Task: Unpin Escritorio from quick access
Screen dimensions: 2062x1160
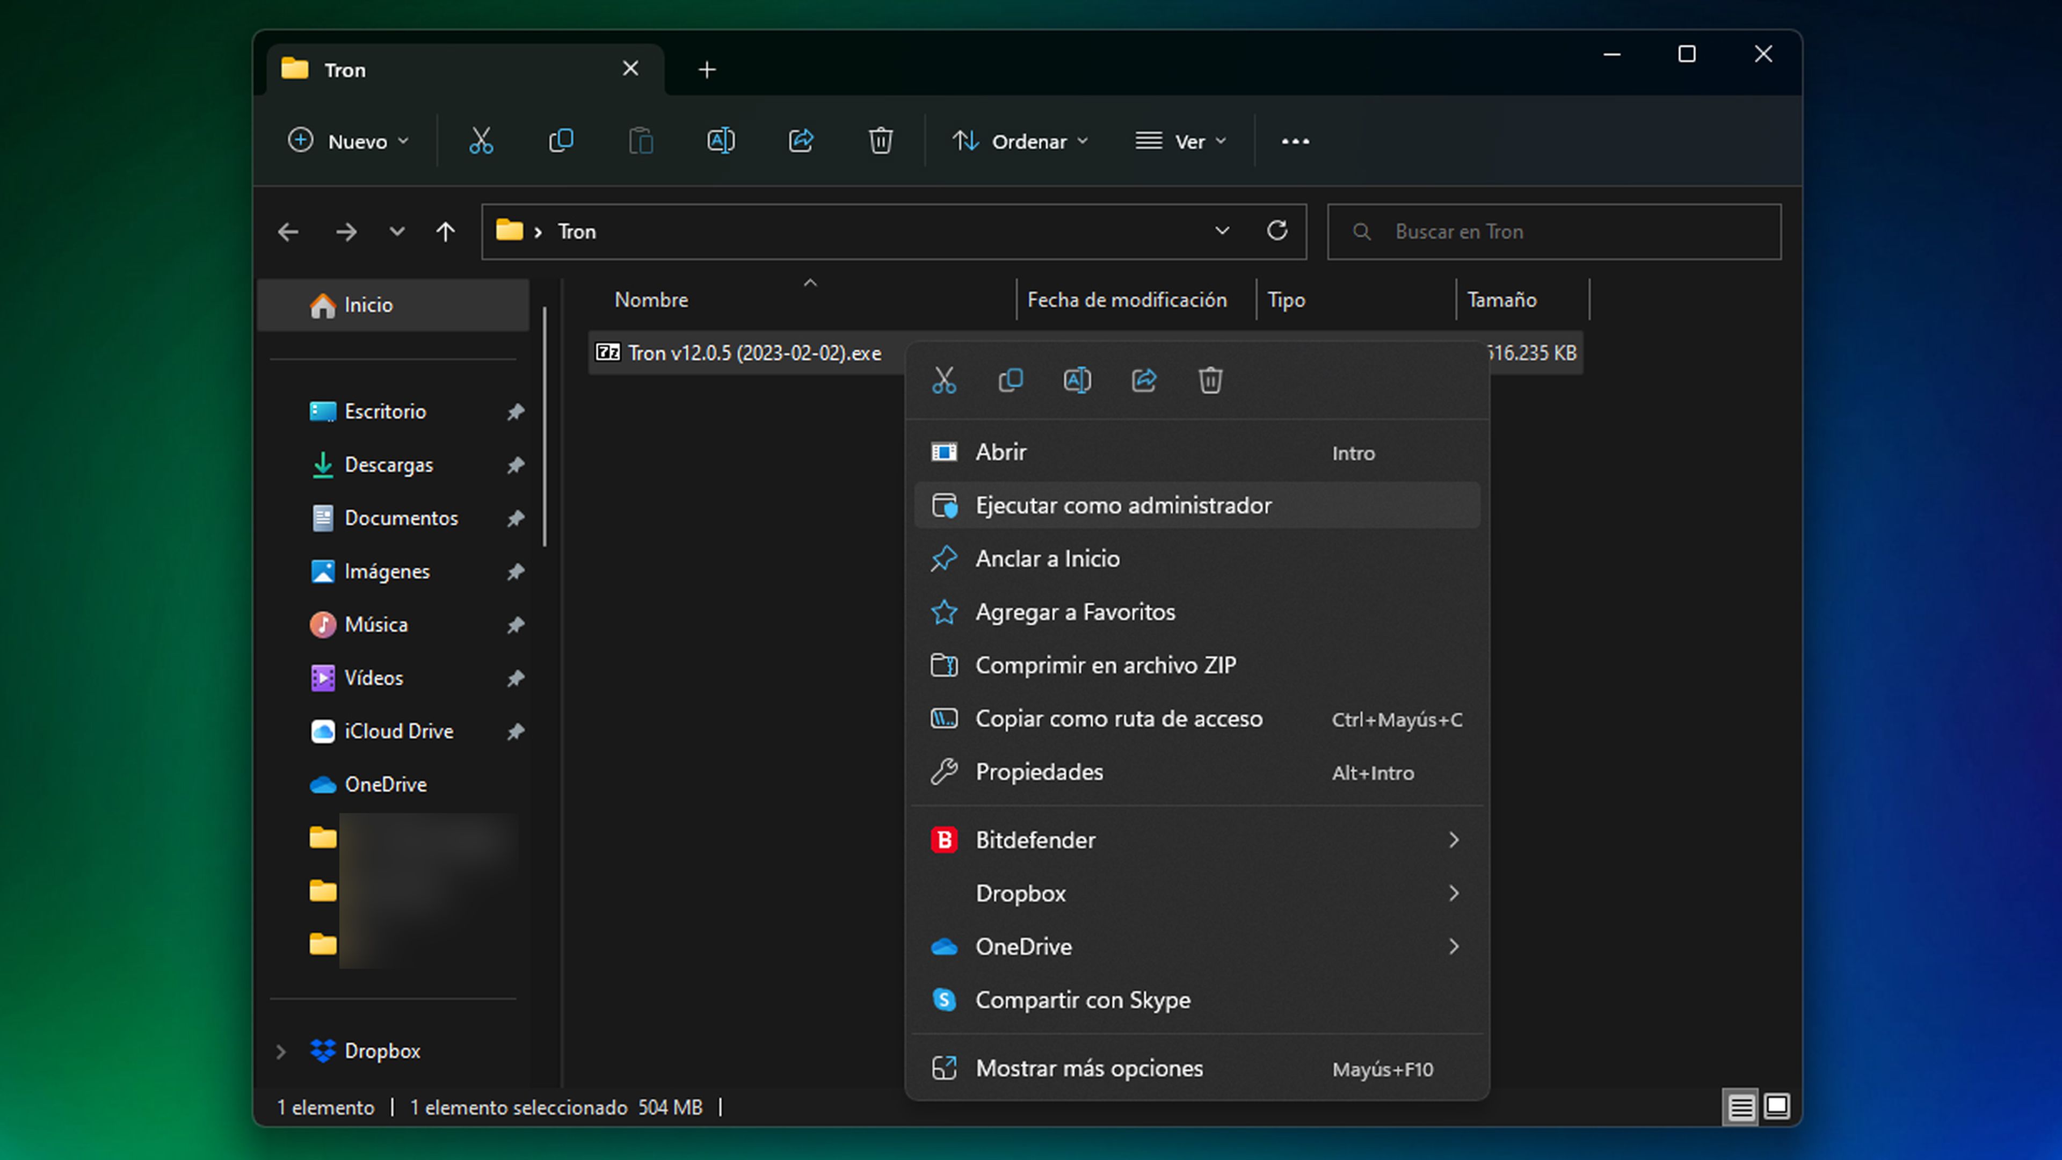Action: [515, 411]
